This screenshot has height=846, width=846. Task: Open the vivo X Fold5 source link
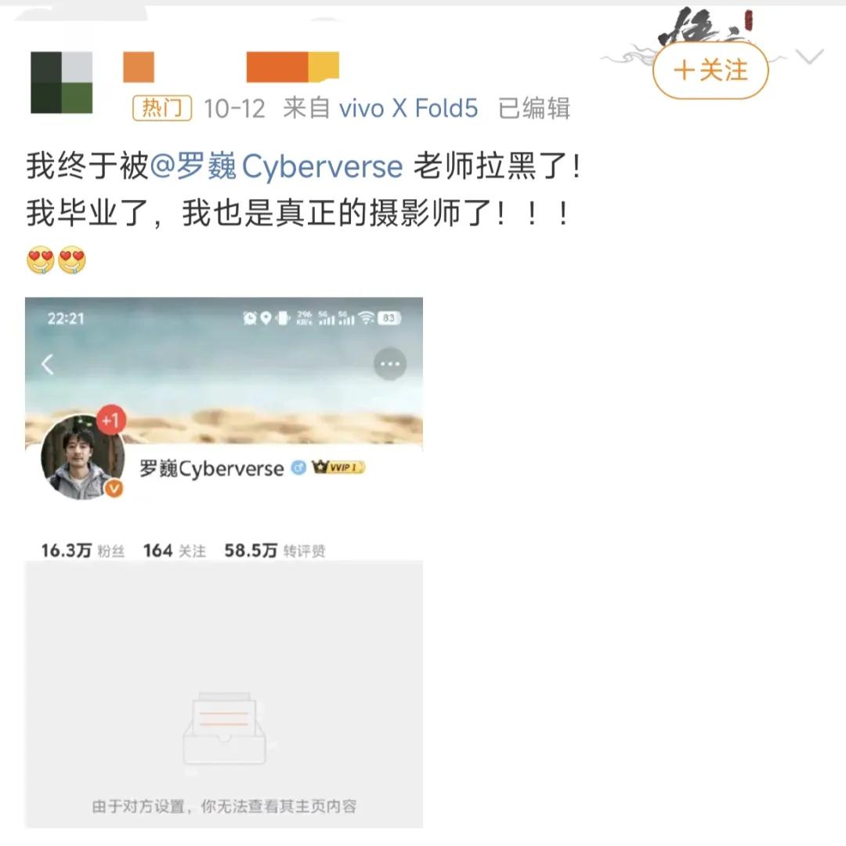408,108
